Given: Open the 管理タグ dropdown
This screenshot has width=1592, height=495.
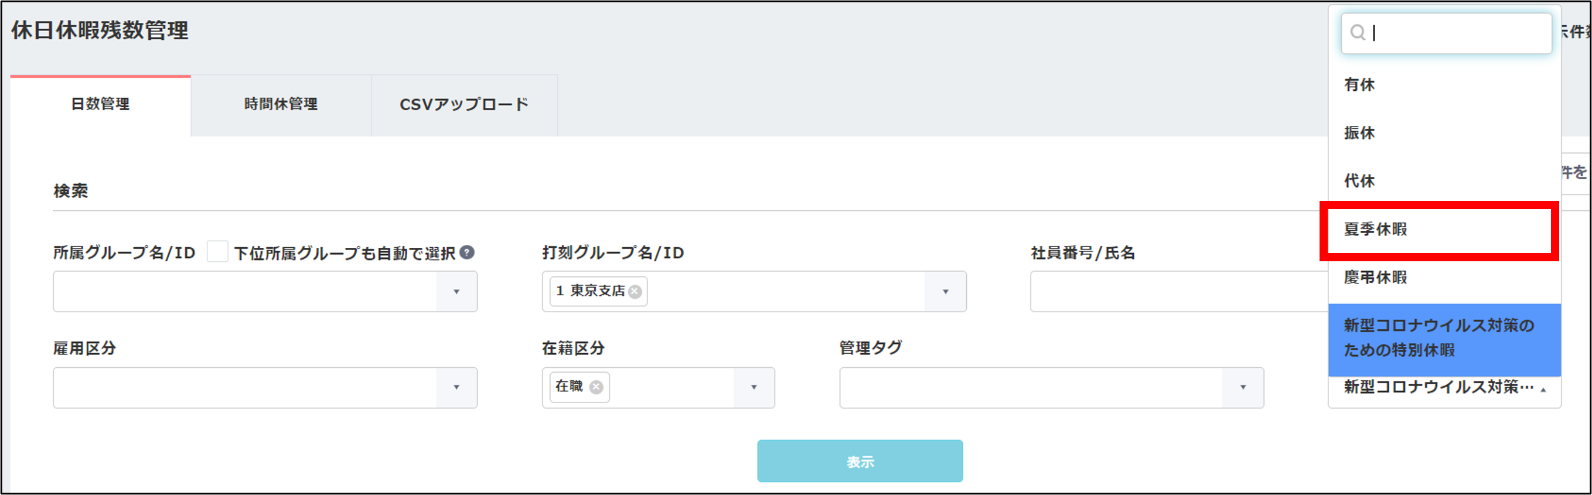Looking at the screenshot, I should (1242, 387).
